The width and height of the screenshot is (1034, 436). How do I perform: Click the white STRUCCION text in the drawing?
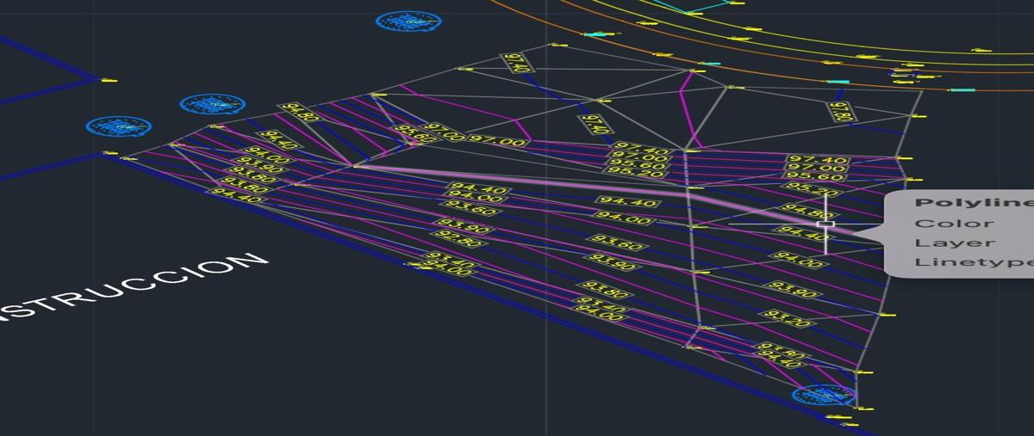(134, 289)
